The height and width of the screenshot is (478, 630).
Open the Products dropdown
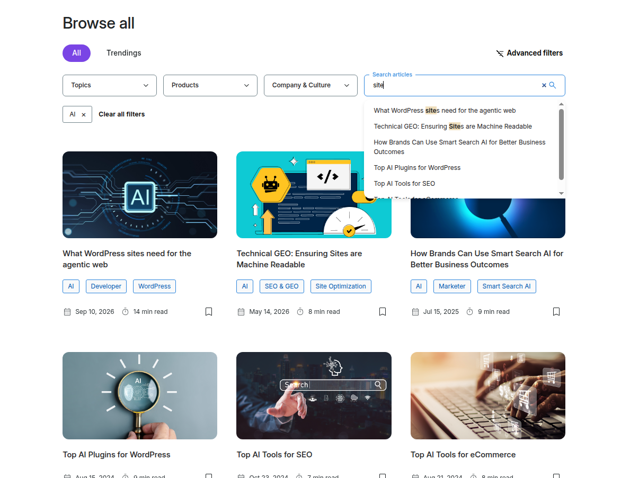(210, 85)
